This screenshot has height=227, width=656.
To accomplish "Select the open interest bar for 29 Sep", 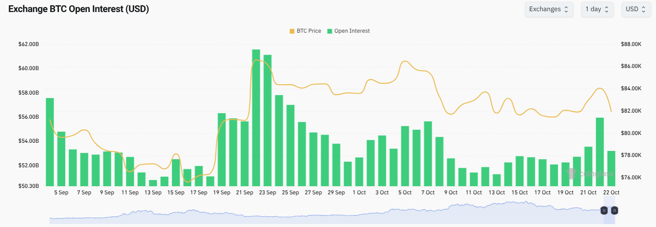I will point(336,165).
